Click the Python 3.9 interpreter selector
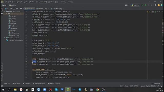This screenshot has height=92, width=164. (x=153, y=86)
